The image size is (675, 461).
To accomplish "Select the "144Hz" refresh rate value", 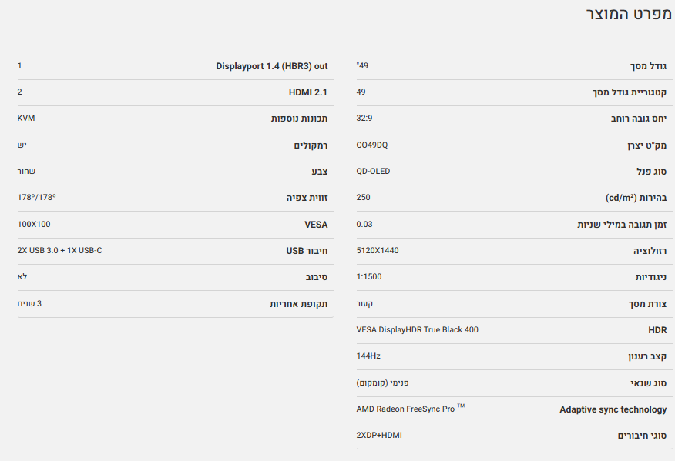I will (368, 356).
